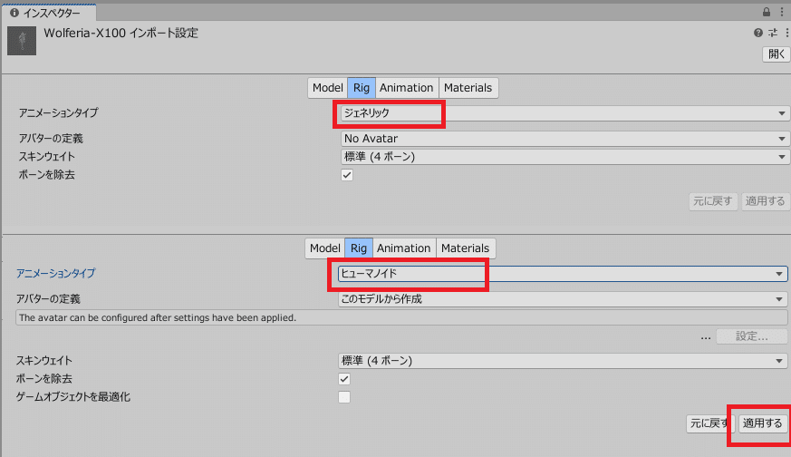The height and width of the screenshot is (457, 791).
Task: Enable ゲームオブジェクトを最適化 checkbox
Action: (x=344, y=397)
